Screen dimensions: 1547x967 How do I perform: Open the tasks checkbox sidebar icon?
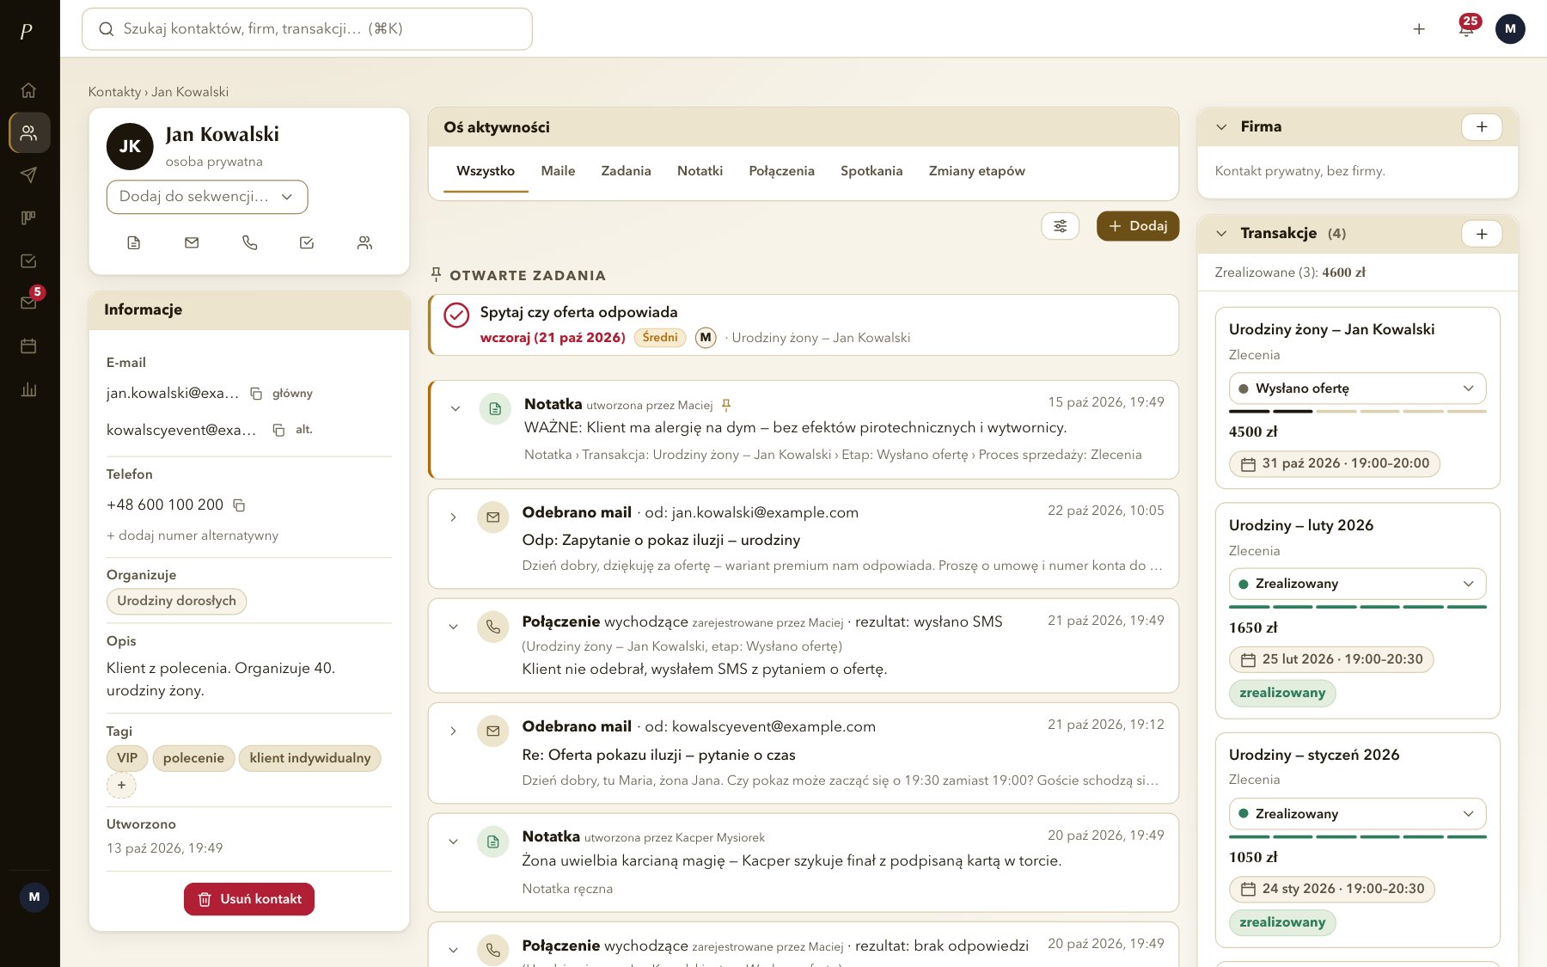(x=28, y=260)
